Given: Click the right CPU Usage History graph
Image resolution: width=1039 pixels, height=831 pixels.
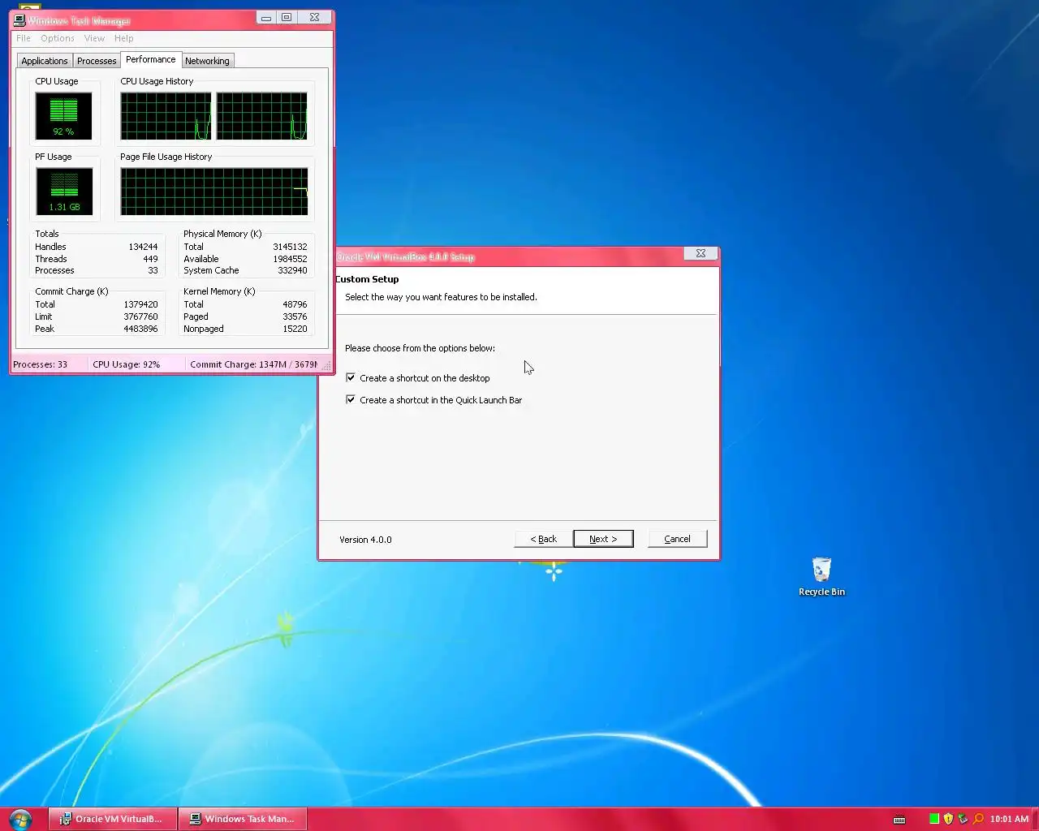Looking at the screenshot, I should click(261, 116).
